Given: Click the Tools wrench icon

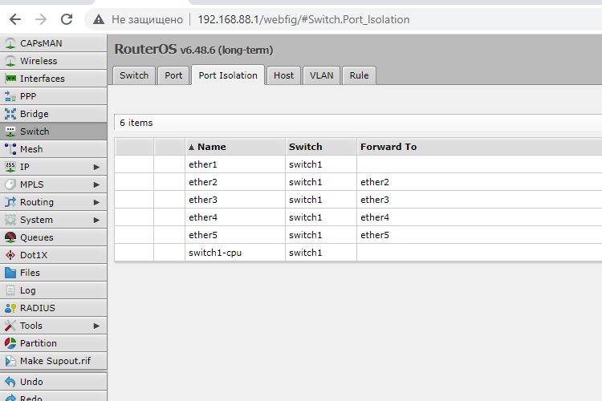Looking at the screenshot, I should point(10,326).
